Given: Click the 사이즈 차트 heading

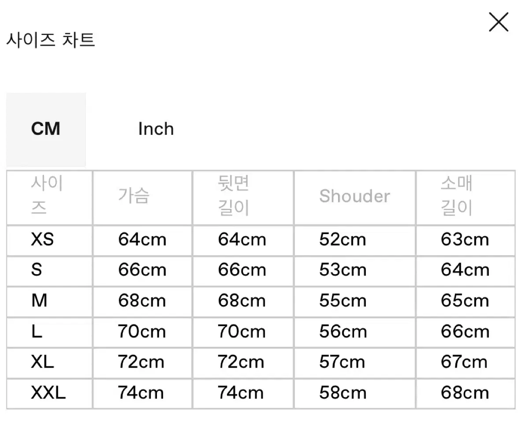Looking at the screenshot, I should (x=51, y=40).
